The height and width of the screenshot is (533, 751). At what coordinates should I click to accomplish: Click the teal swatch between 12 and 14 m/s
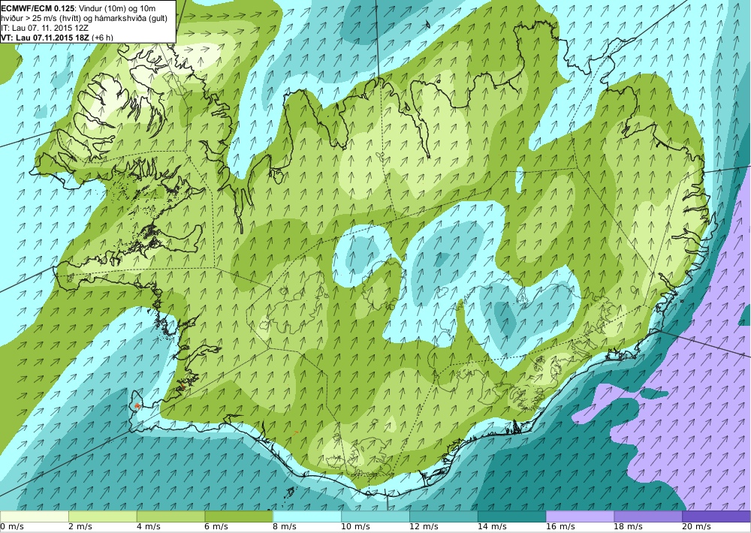tap(444, 516)
